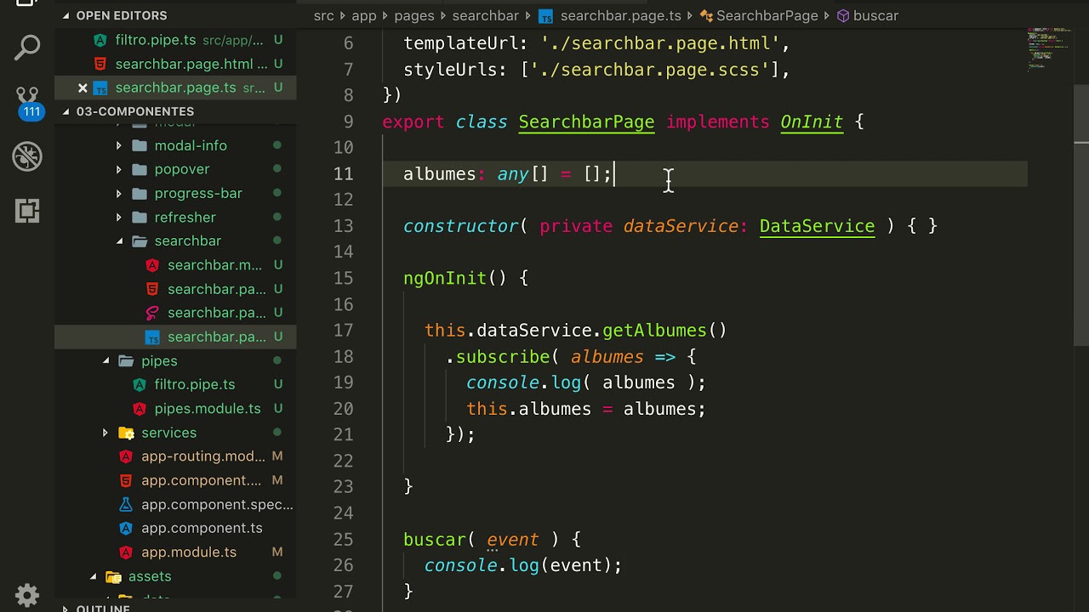Open filtro.pipe.ts in Open Editors
1089x612 pixels.
pyautogui.click(x=175, y=40)
